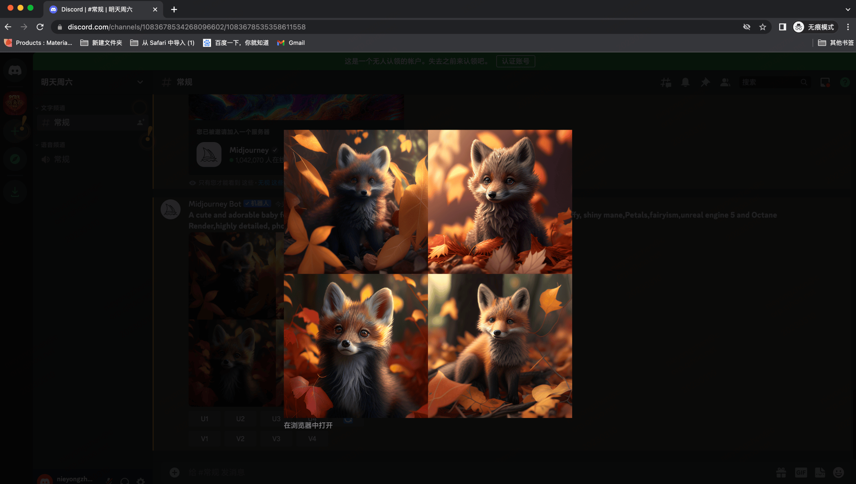Go back with the browser back arrow
Screen dimensions: 856x484
(8, 27)
